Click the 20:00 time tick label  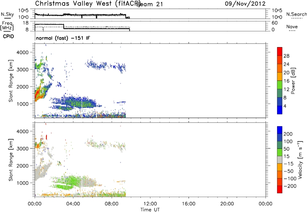click(227, 204)
